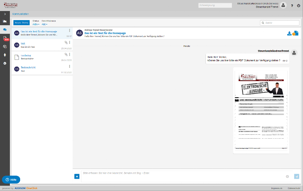Open the Berechtigungen Alle filter dropdown
This screenshot has width=303, height=191.
tap(44, 24)
